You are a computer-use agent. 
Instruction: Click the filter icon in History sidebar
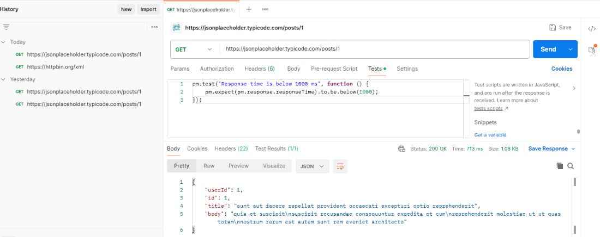[6, 27]
